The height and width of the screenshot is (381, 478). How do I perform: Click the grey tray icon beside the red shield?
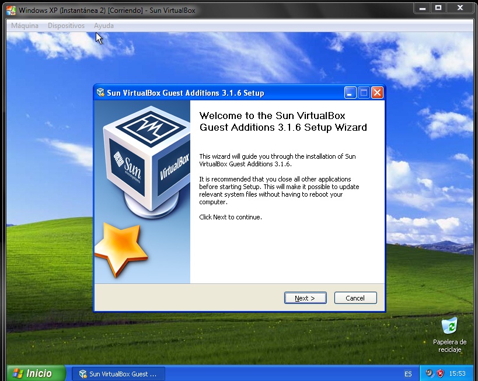(430, 373)
